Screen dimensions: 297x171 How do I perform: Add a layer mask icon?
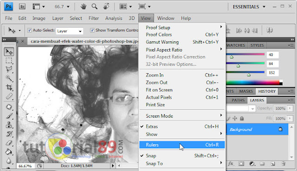coord(241,164)
